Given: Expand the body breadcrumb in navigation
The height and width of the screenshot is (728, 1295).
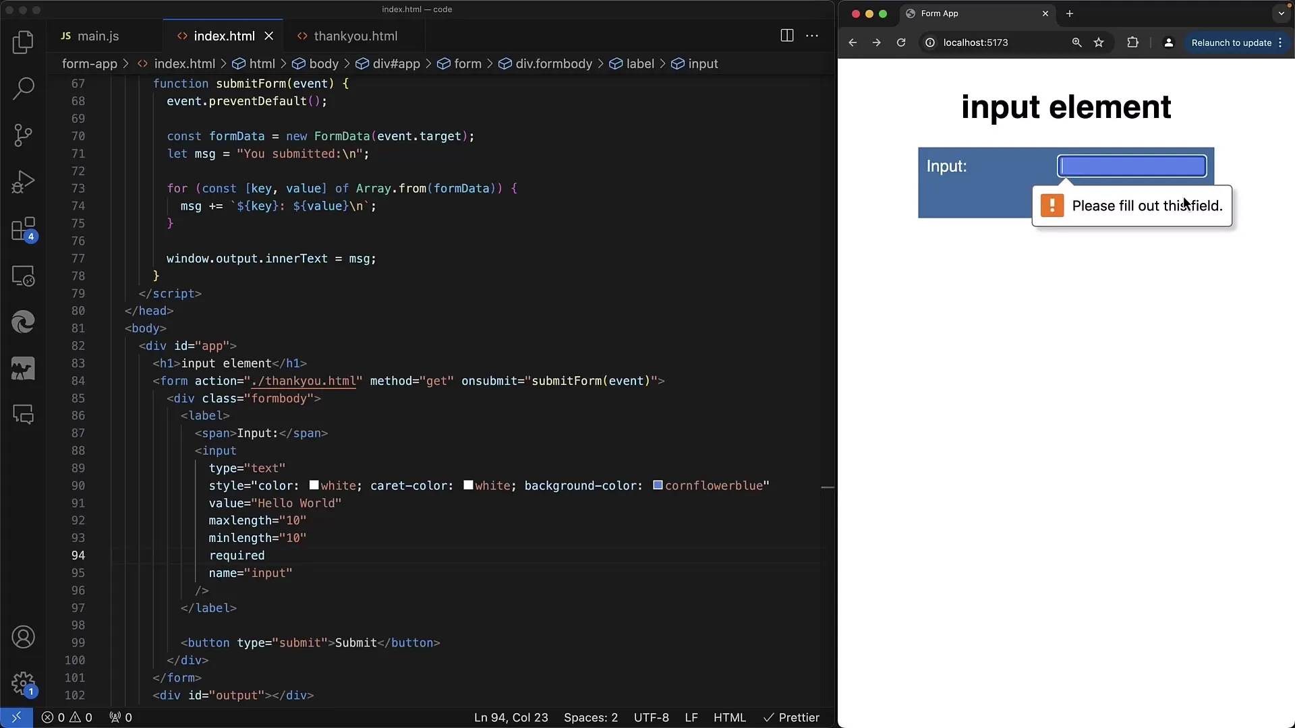Looking at the screenshot, I should point(323,63).
